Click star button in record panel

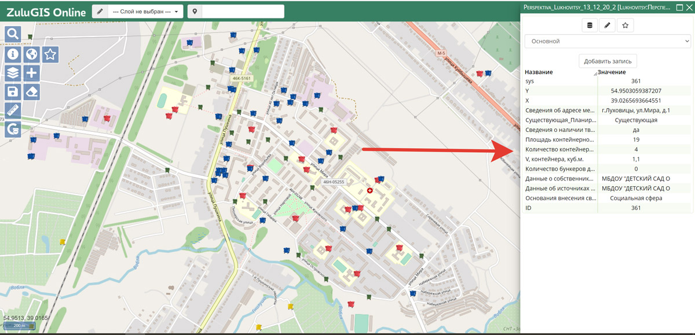tap(625, 25)
